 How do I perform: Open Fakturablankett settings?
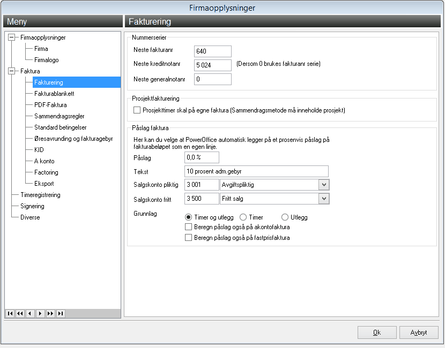click(x=54, y=94)
